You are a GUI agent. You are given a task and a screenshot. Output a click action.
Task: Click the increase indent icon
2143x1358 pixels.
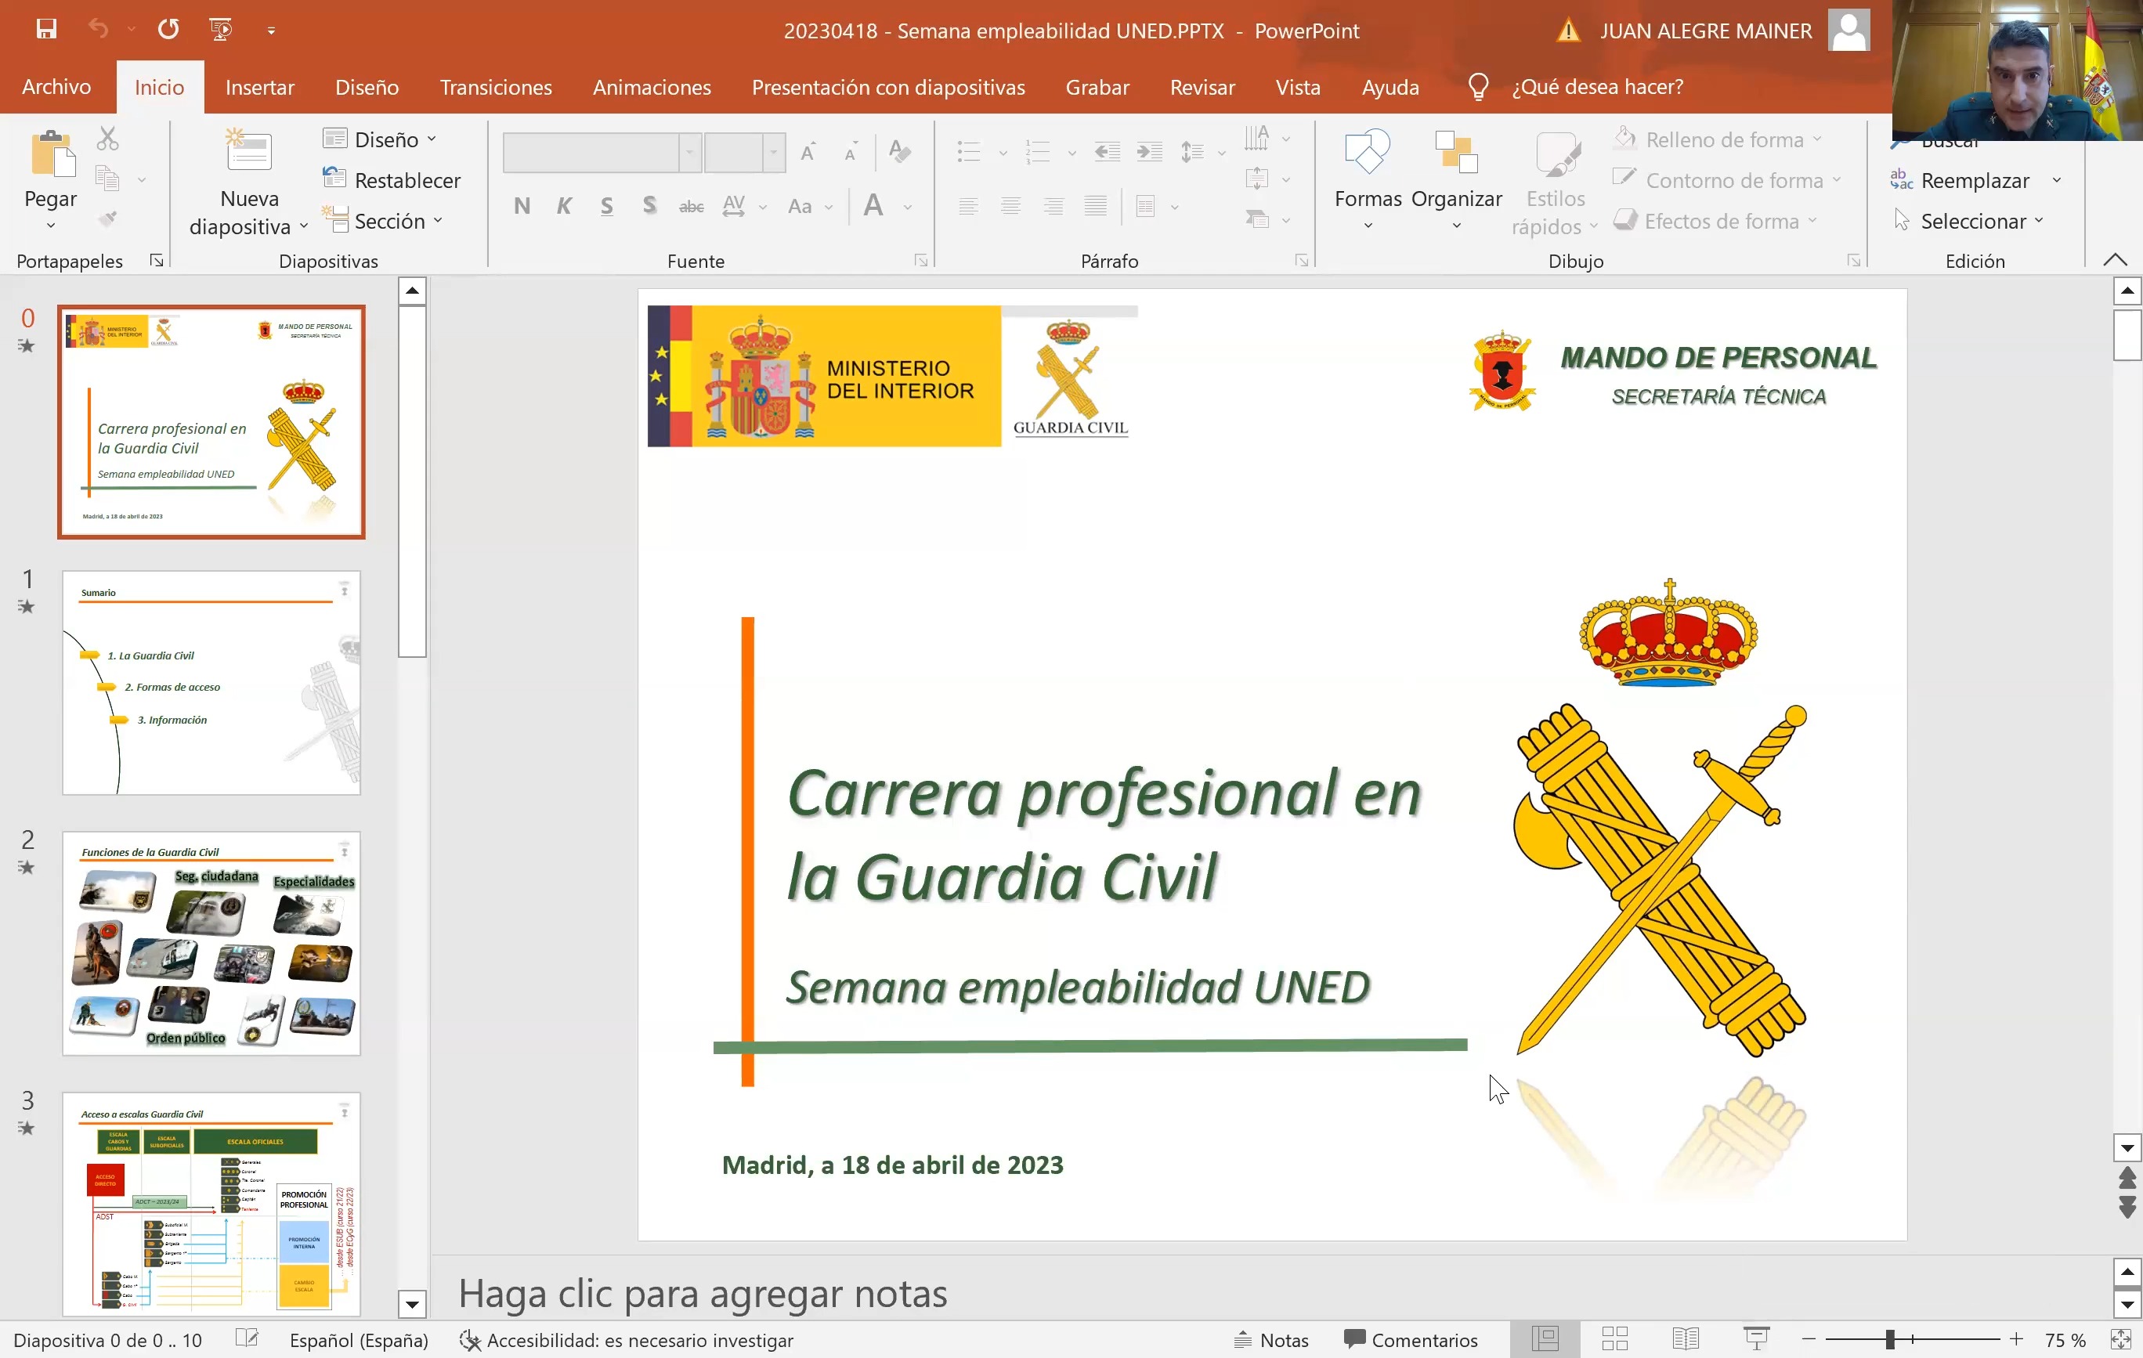tap(1150, 152)
